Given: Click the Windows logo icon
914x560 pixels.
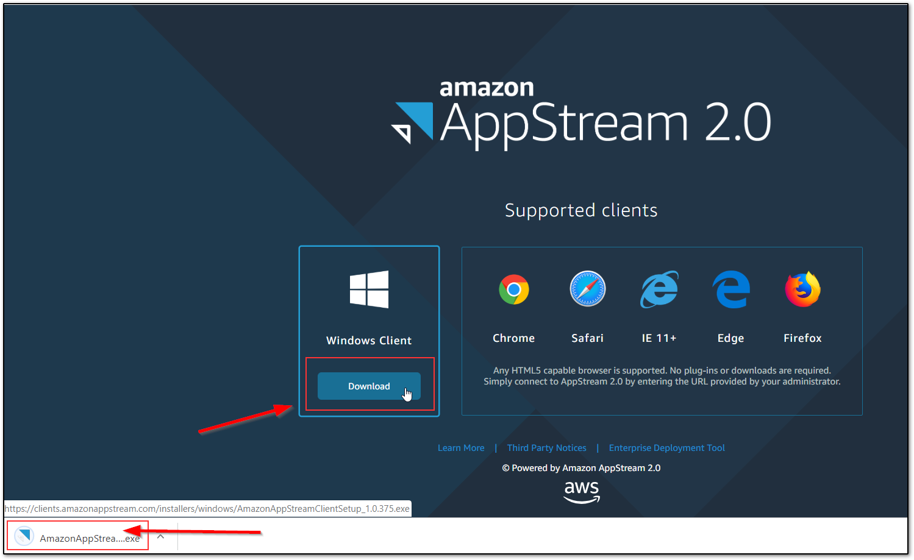Looking at the screenshot, I should (369, 289).
